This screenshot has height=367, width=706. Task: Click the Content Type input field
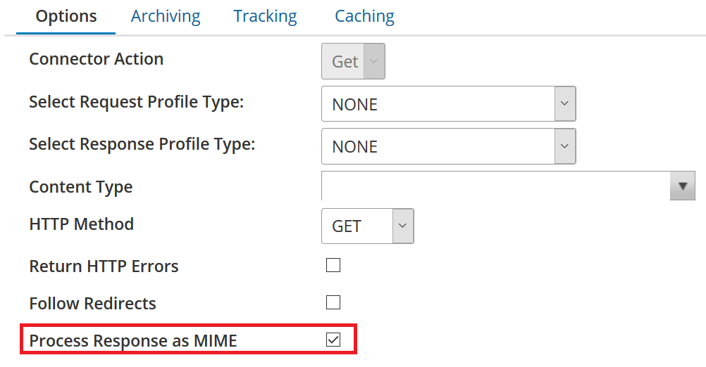[495, 186]
